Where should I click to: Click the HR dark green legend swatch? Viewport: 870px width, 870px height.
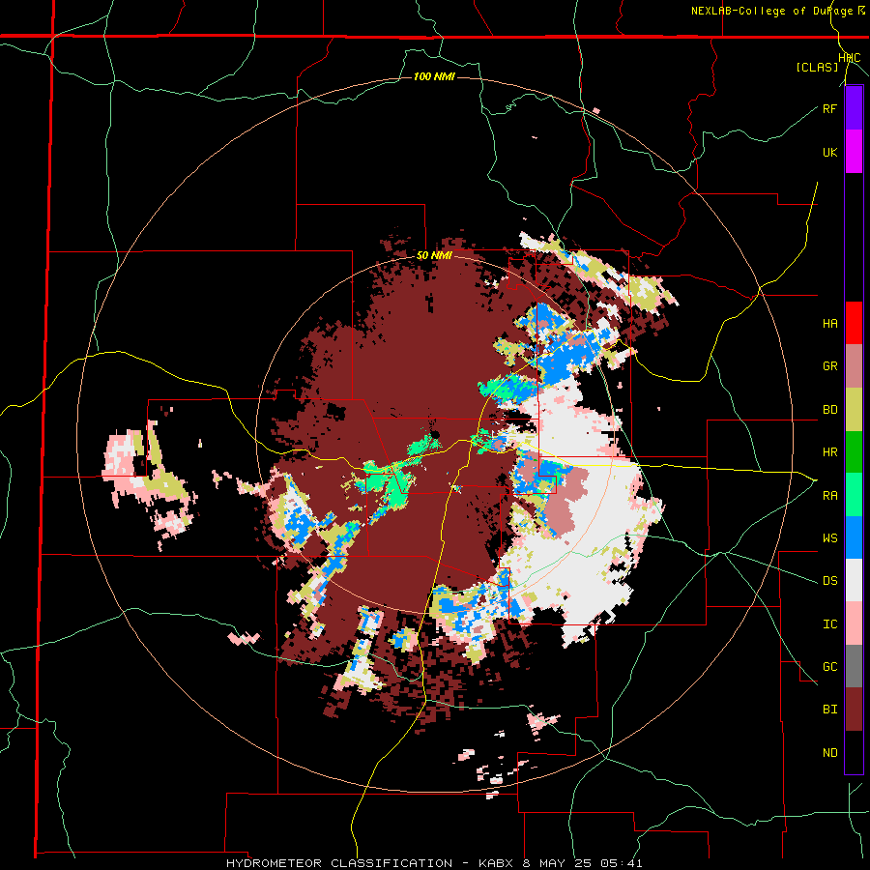(854, 452)
